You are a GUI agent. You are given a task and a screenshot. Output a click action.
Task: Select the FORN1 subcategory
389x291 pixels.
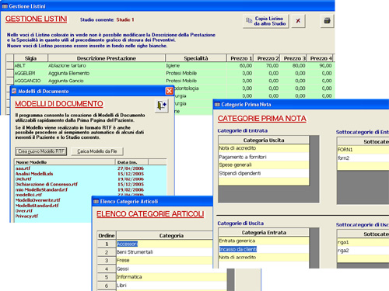363,150
